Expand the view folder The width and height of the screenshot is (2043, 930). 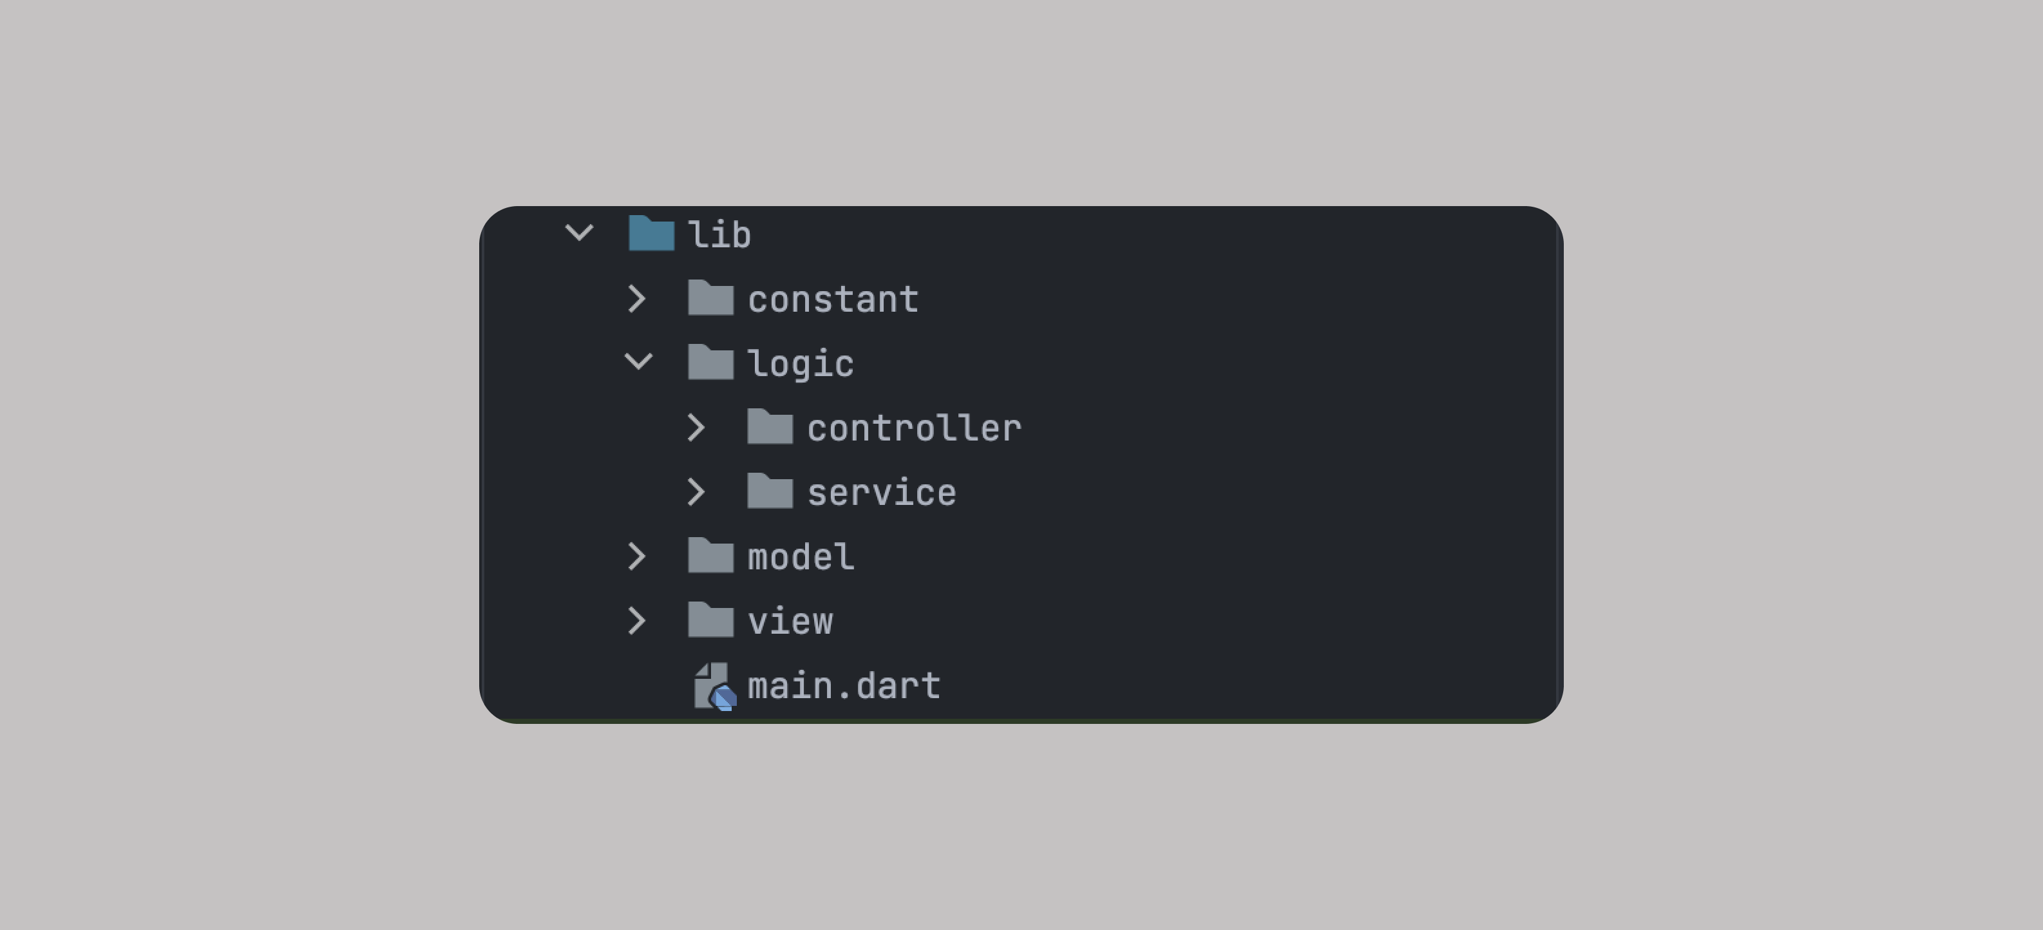point(638,620)
